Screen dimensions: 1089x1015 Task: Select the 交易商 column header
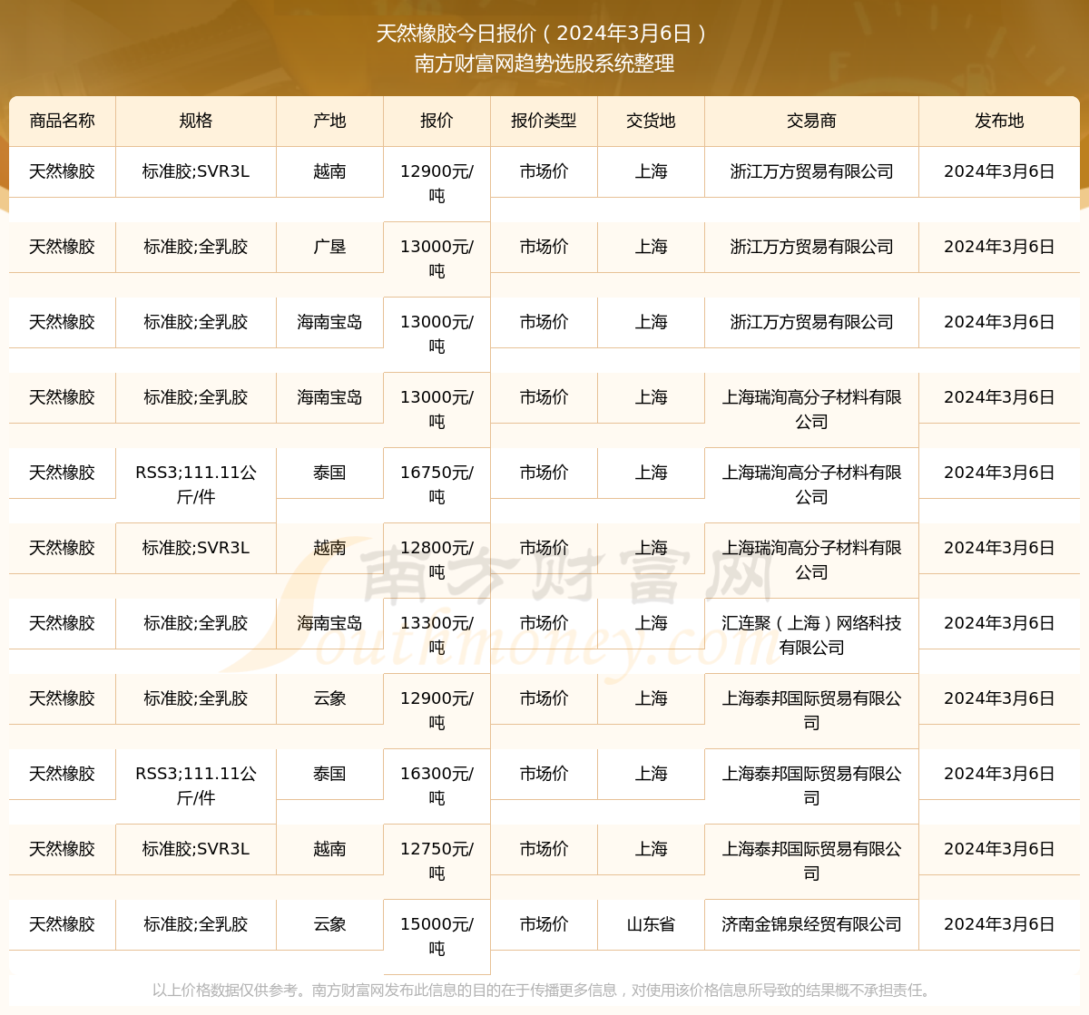pos(811,121)
